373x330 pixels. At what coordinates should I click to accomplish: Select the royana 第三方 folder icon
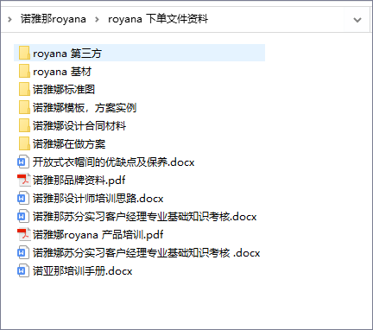(24, 53)
